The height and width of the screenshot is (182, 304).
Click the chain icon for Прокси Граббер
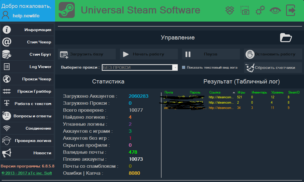(x=6, y=91)
